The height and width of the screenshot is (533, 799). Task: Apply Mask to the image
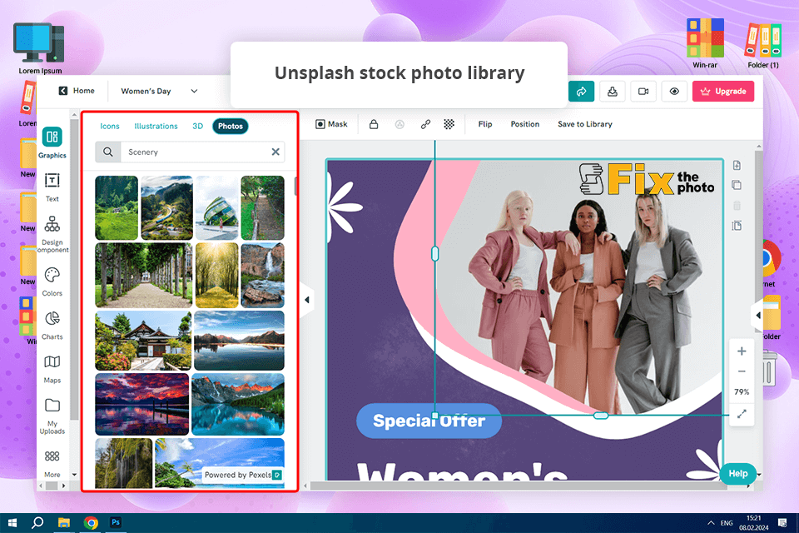(x=331, y=124)
